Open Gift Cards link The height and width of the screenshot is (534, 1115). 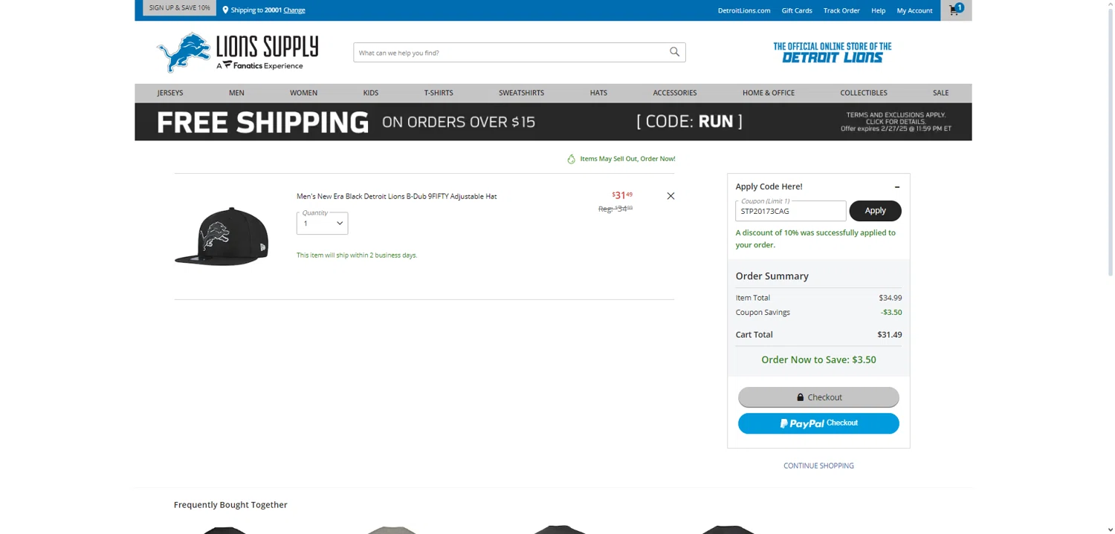click(797, 10)
